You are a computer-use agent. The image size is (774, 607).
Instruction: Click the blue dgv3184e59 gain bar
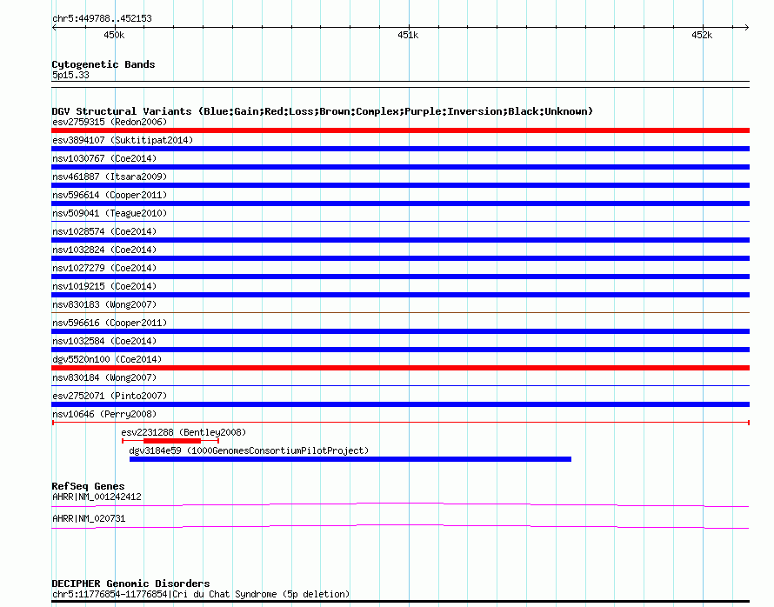(x=350, y=459)
